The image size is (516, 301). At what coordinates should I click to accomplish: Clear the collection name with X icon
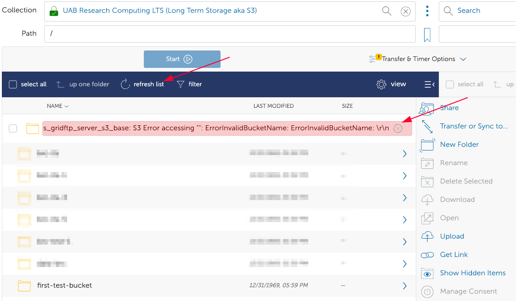click(405, 11)
